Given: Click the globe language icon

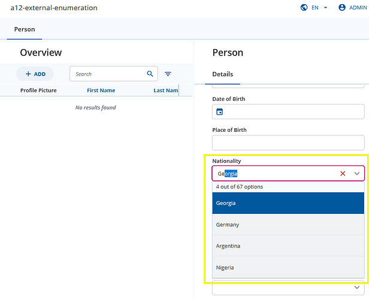Looking at the screenshot, I should coord(304,8).
